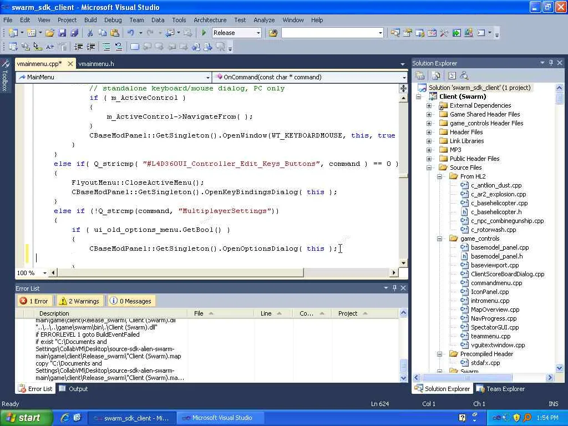This screenshot has height=426, width=568.
Task: Click the Navigate Backward icon
Action: [170, 33]
